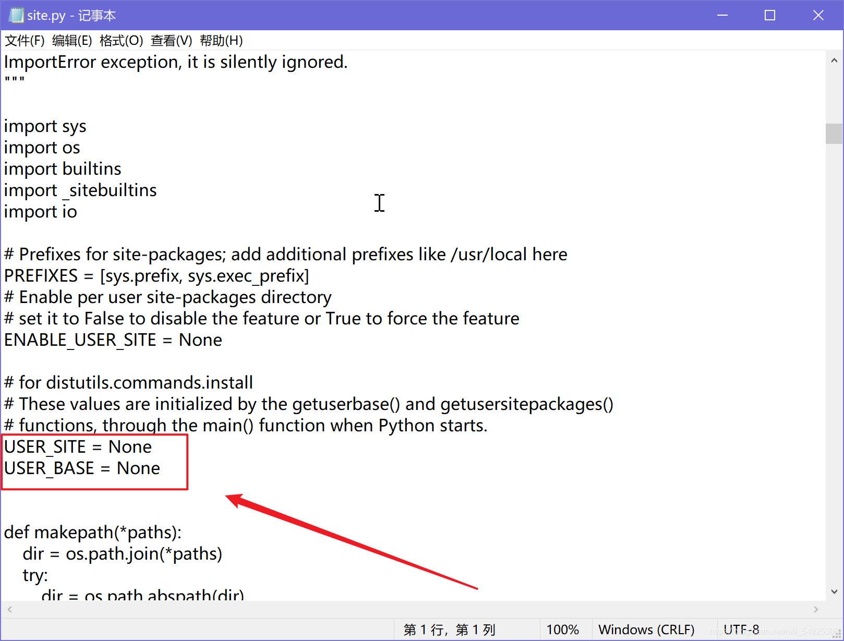The image size is (844, 641).
Task: Click the vertical scrollbar thumb
Action: 834,134
